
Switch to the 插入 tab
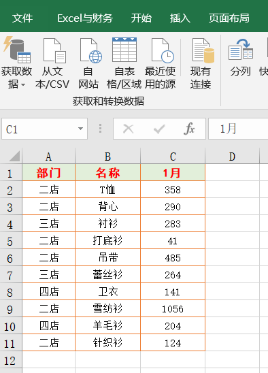click(180, 18)
